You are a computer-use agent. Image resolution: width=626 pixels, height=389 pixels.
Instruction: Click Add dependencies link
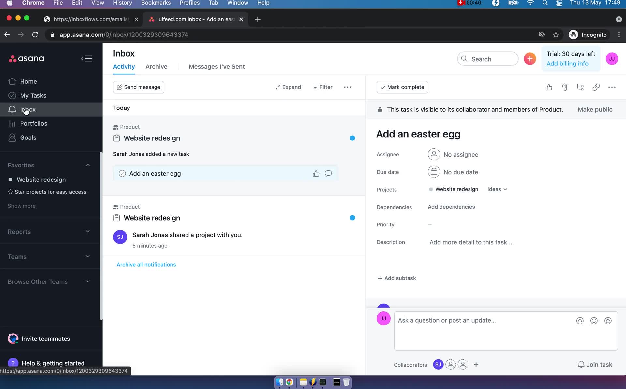[451, 207]
